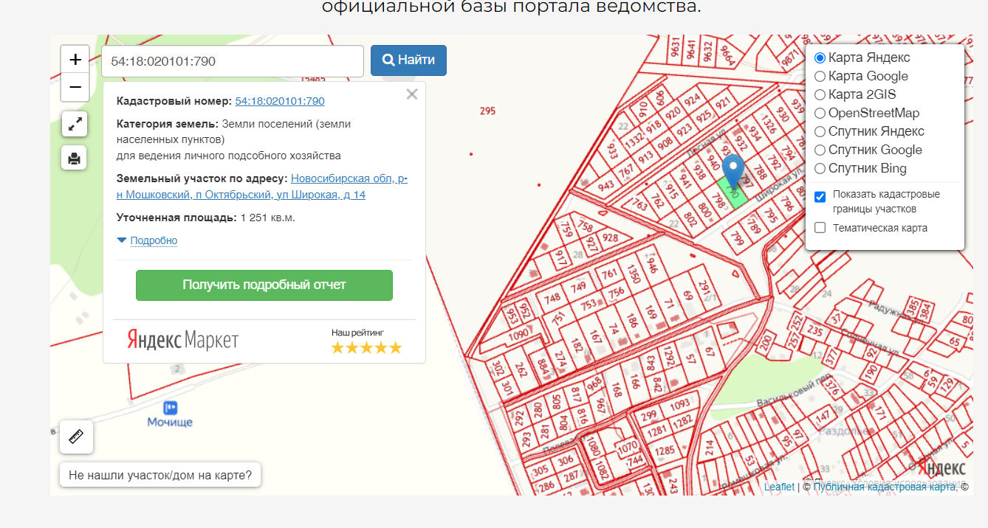Open the Leaflet attribution link

(x=779, y=487)
